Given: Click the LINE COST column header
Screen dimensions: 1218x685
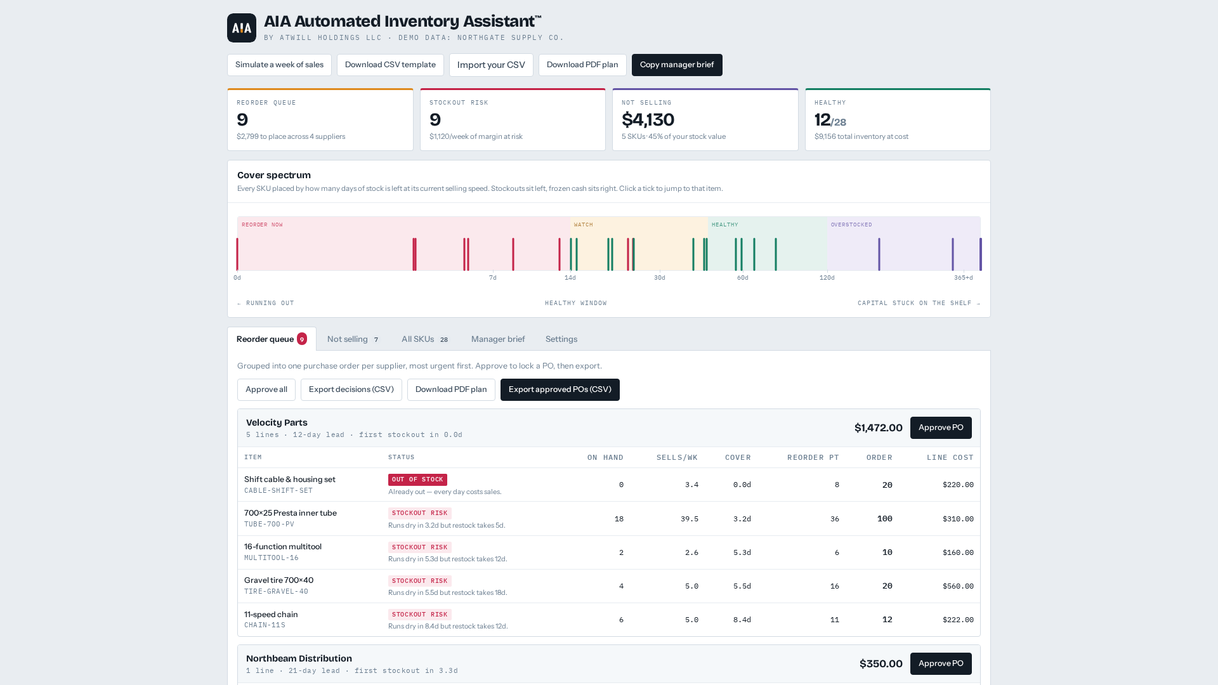Looking at the screenshot, I should tap(950, 457).
